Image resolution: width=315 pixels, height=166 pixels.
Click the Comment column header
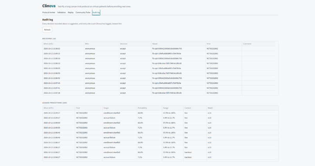click(x=247, y=44)
